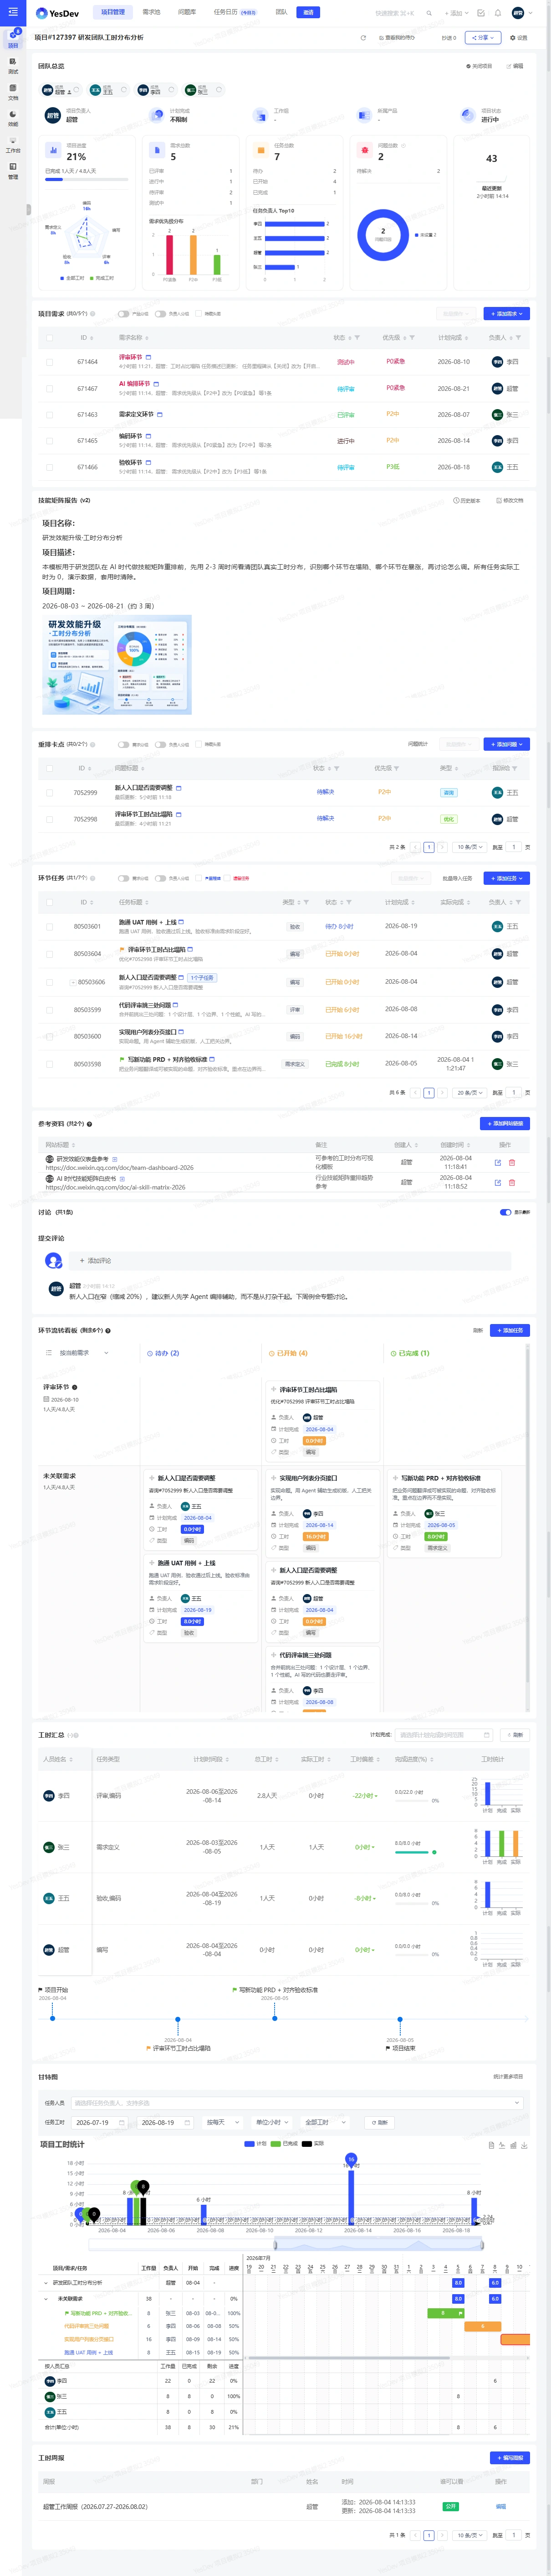This screenshot has width=551, height=2576.
Task: Check the row checkbox for requirement 671464
Action: click(x=50, y=362)
